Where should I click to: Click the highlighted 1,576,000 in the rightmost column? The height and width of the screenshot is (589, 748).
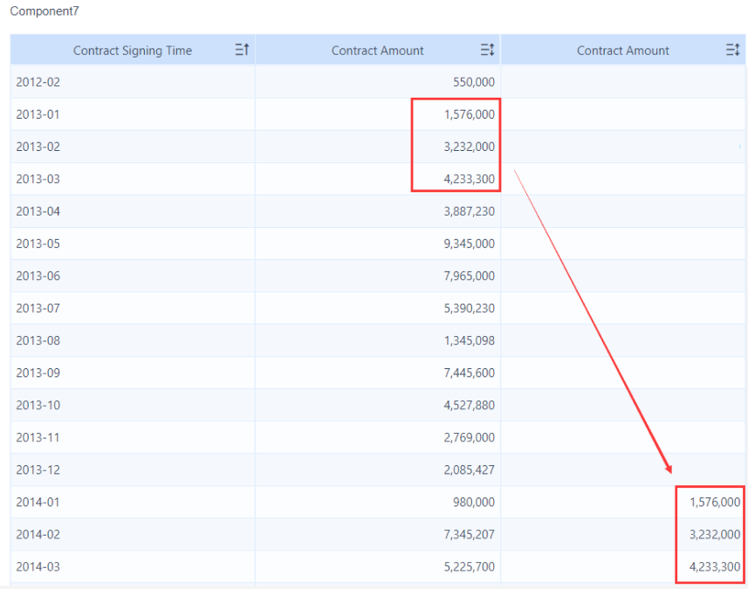point(714,502)
